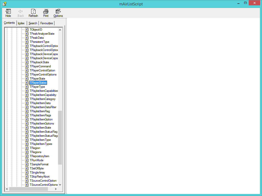Click page icon beside TObjectID
262x196 pixels.
(27, 30)
